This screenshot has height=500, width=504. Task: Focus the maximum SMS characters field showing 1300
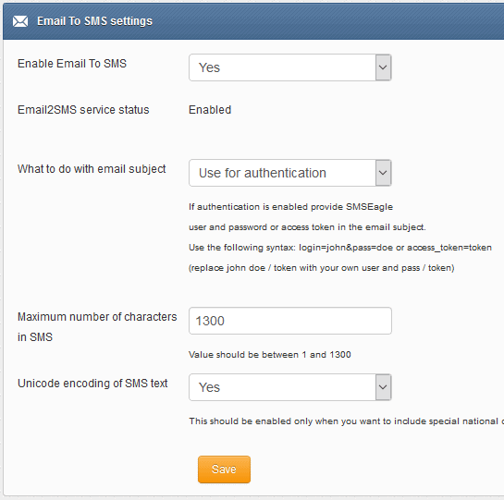point(290,321)
